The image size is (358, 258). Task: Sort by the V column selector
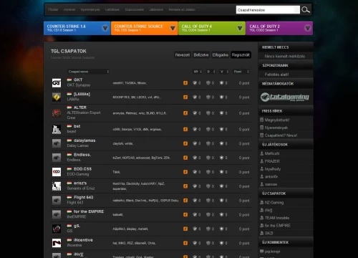tap(224, 72)
